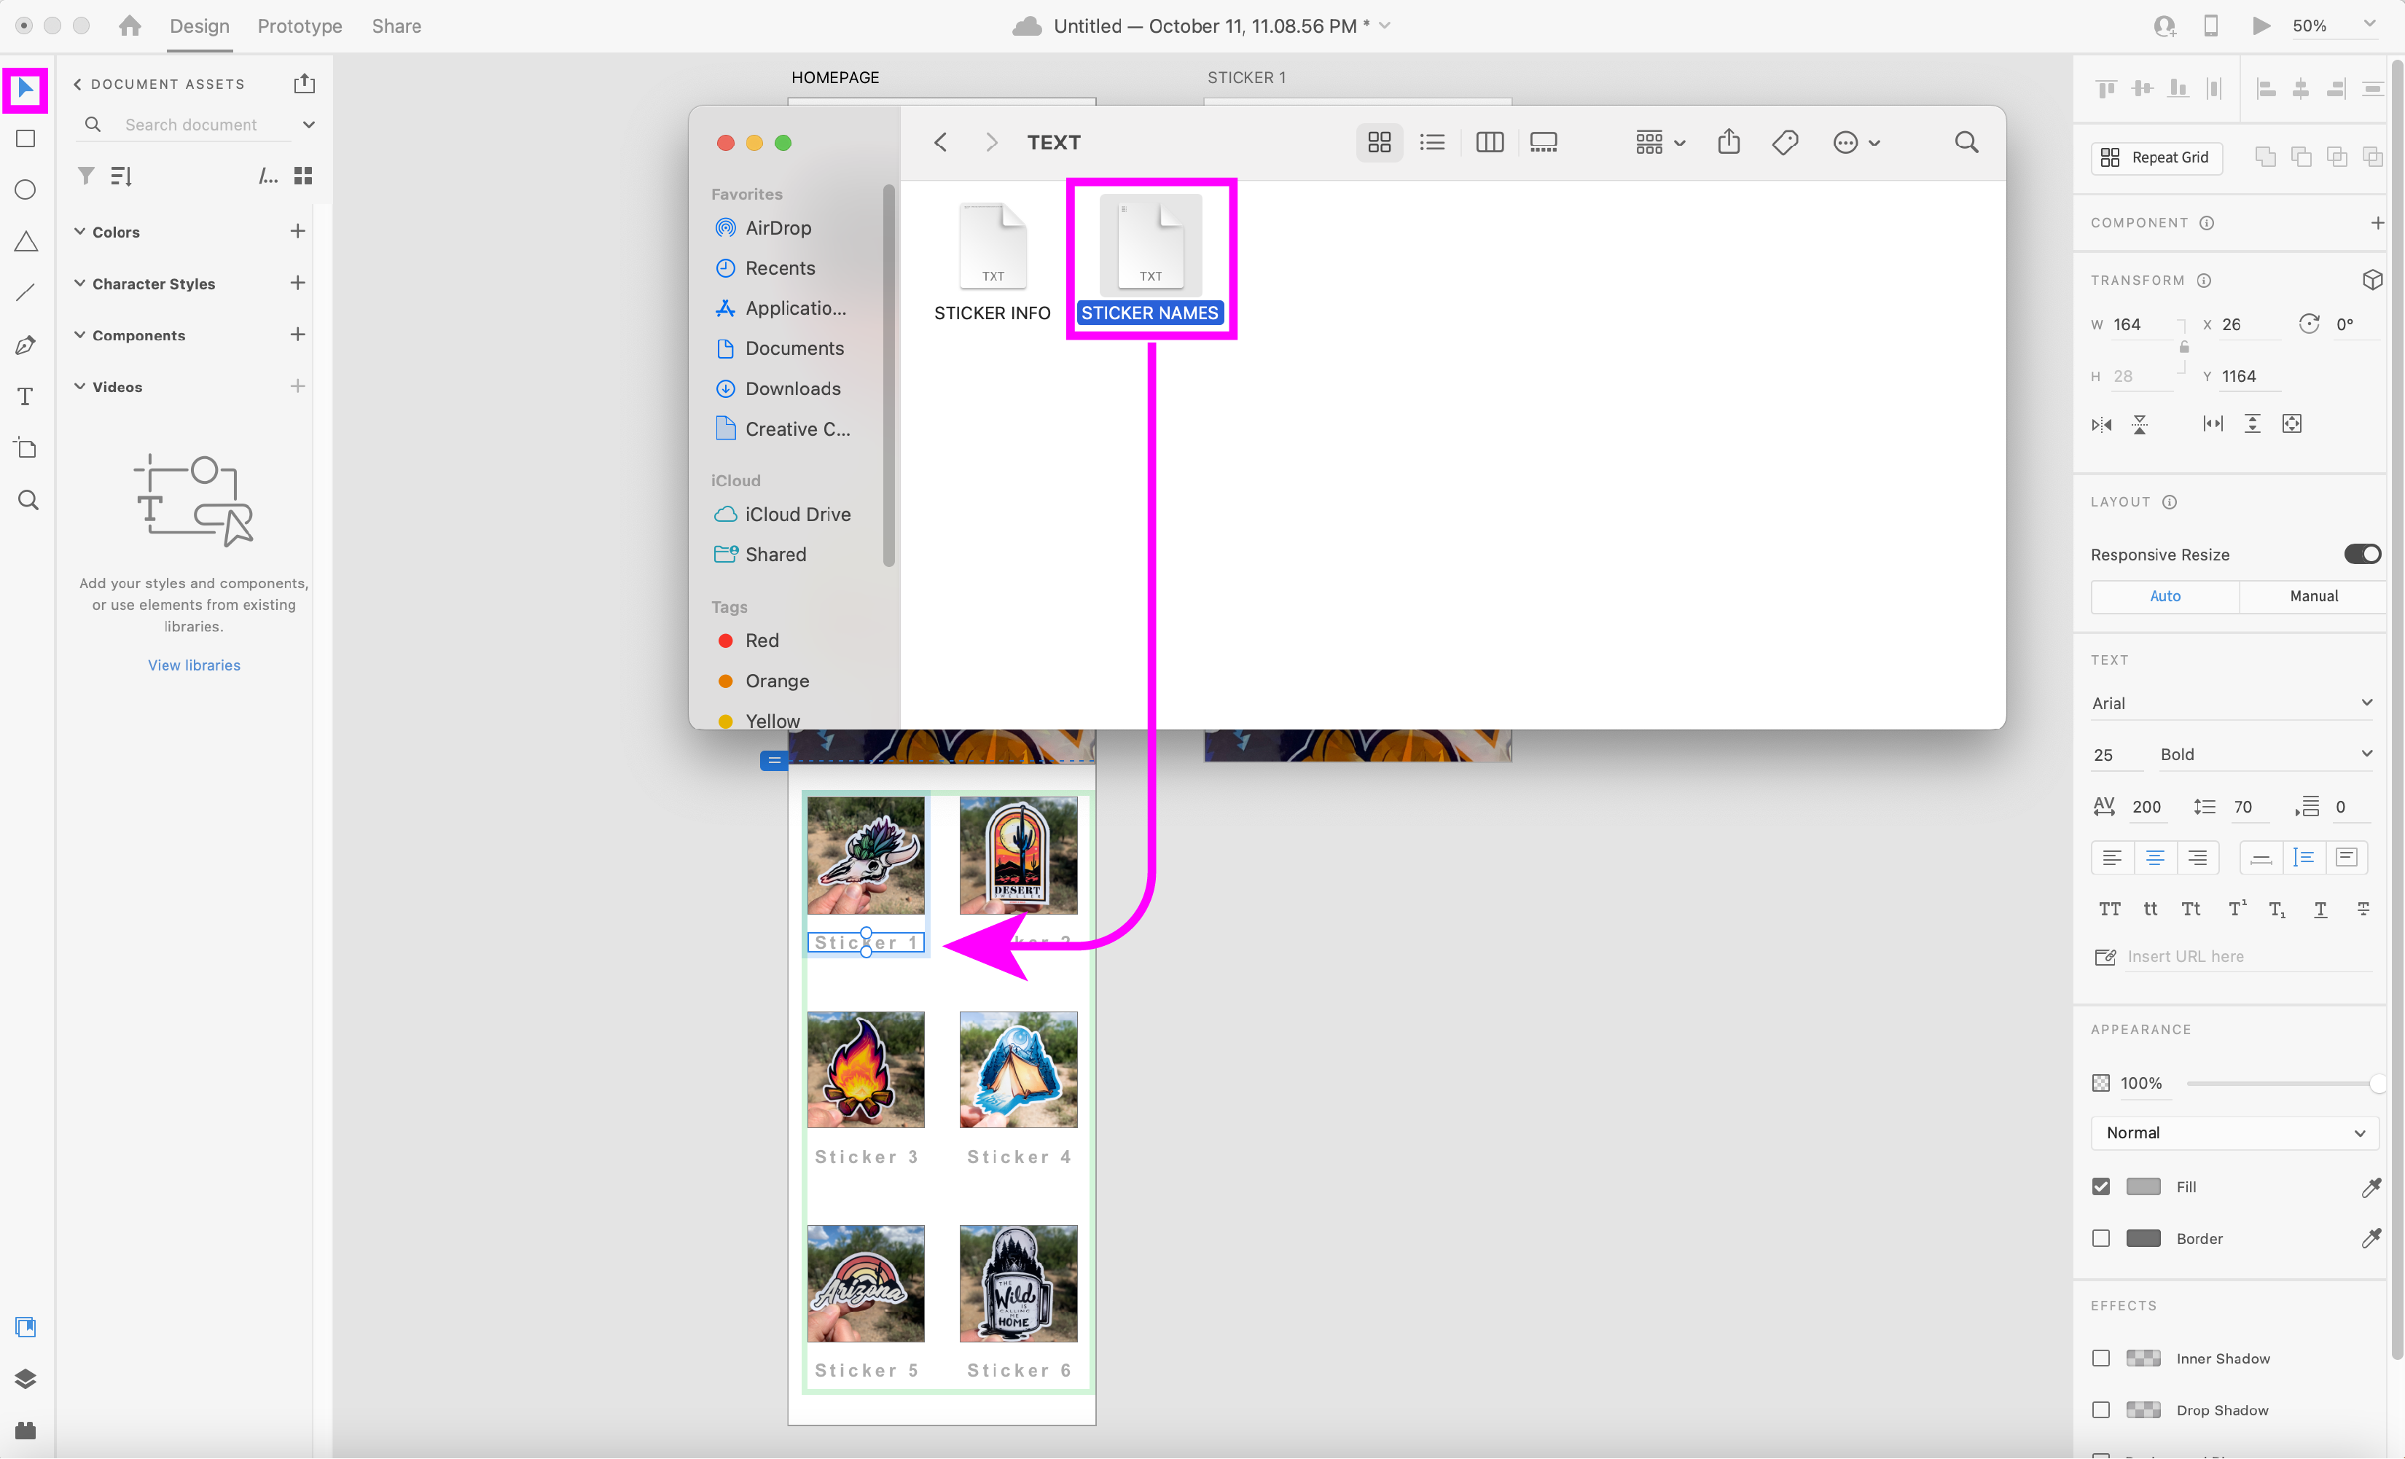Select the Ellipse tool
This screenshot has height=1459, width=2405.
click(x=26, y=189)
